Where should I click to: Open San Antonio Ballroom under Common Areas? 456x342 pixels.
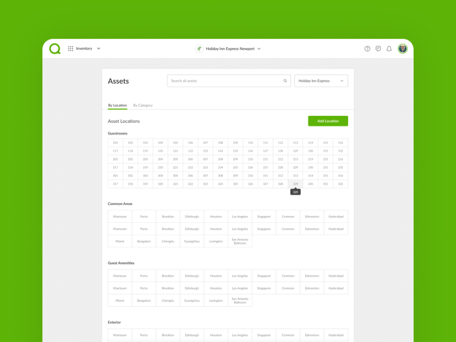click(240, 241)
